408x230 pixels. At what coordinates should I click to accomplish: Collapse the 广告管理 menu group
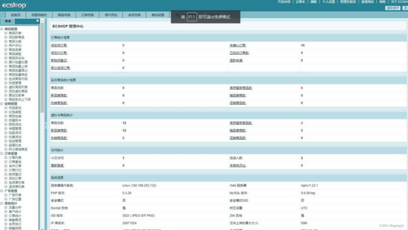coord(2,191)
